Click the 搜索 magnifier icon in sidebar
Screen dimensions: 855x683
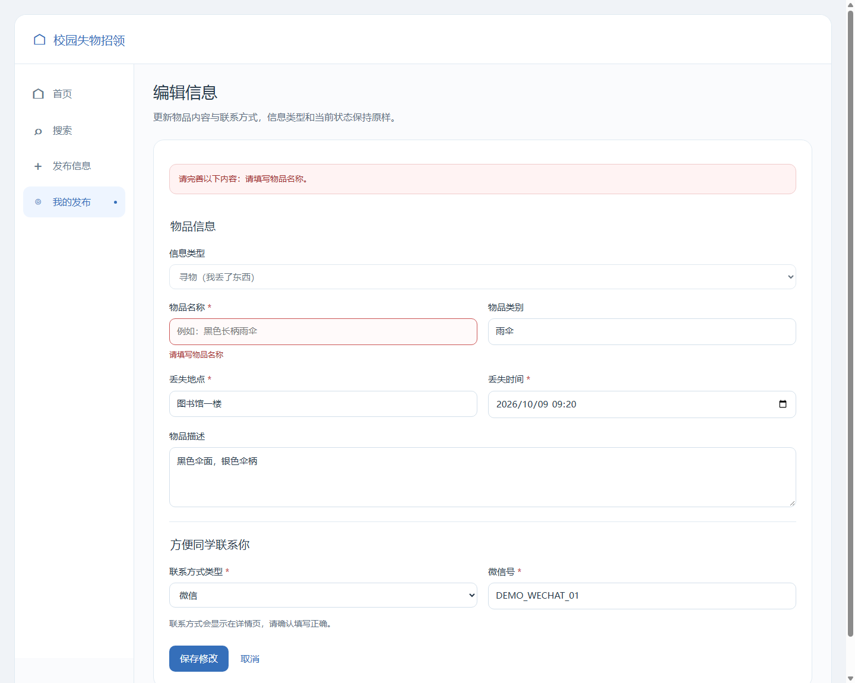(x=38, y=131)
